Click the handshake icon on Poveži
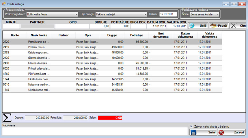The width and height of the screenshot is (248, 138). 213,26
